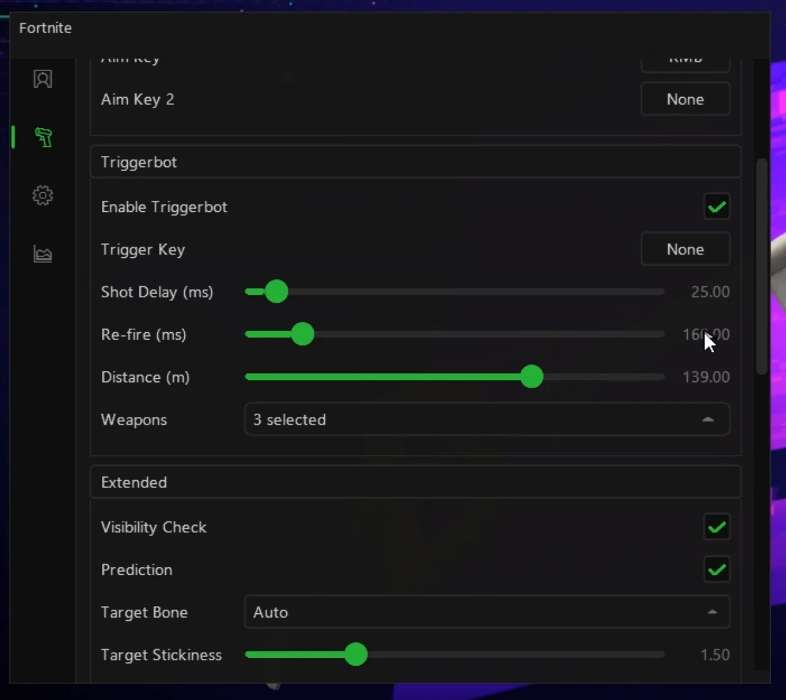
Task: Open the player profile sidebar icon
Action: tap(42, 79)
